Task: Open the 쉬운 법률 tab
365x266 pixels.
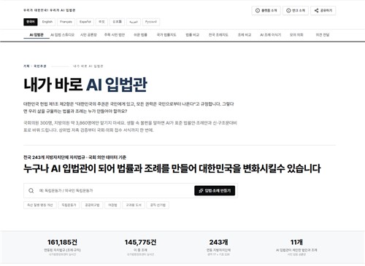Action: coord(140,35)
